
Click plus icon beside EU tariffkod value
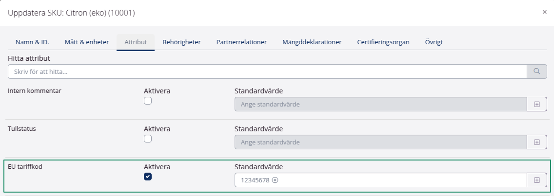pos(537,180)
